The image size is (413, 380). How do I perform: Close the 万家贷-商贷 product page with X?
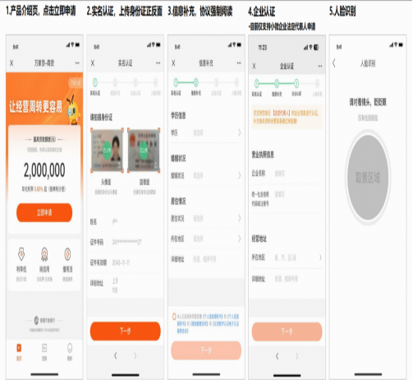pyautogui.click(x=11, y=63)
